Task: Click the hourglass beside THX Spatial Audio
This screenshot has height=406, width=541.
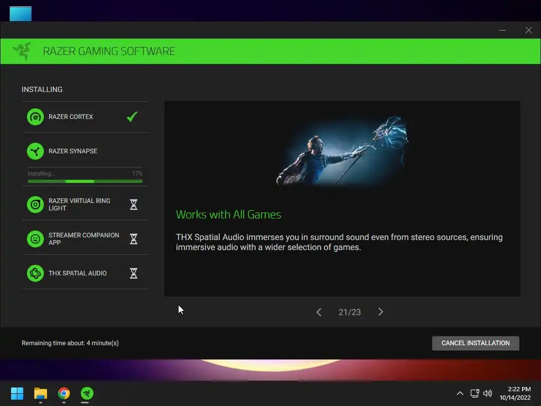Action: (x=134, y=273)
